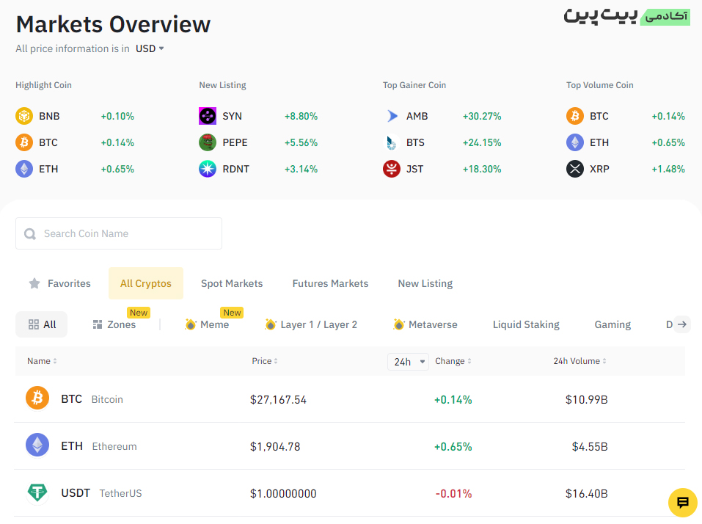Click the Zones grid icon

(97, 324)
